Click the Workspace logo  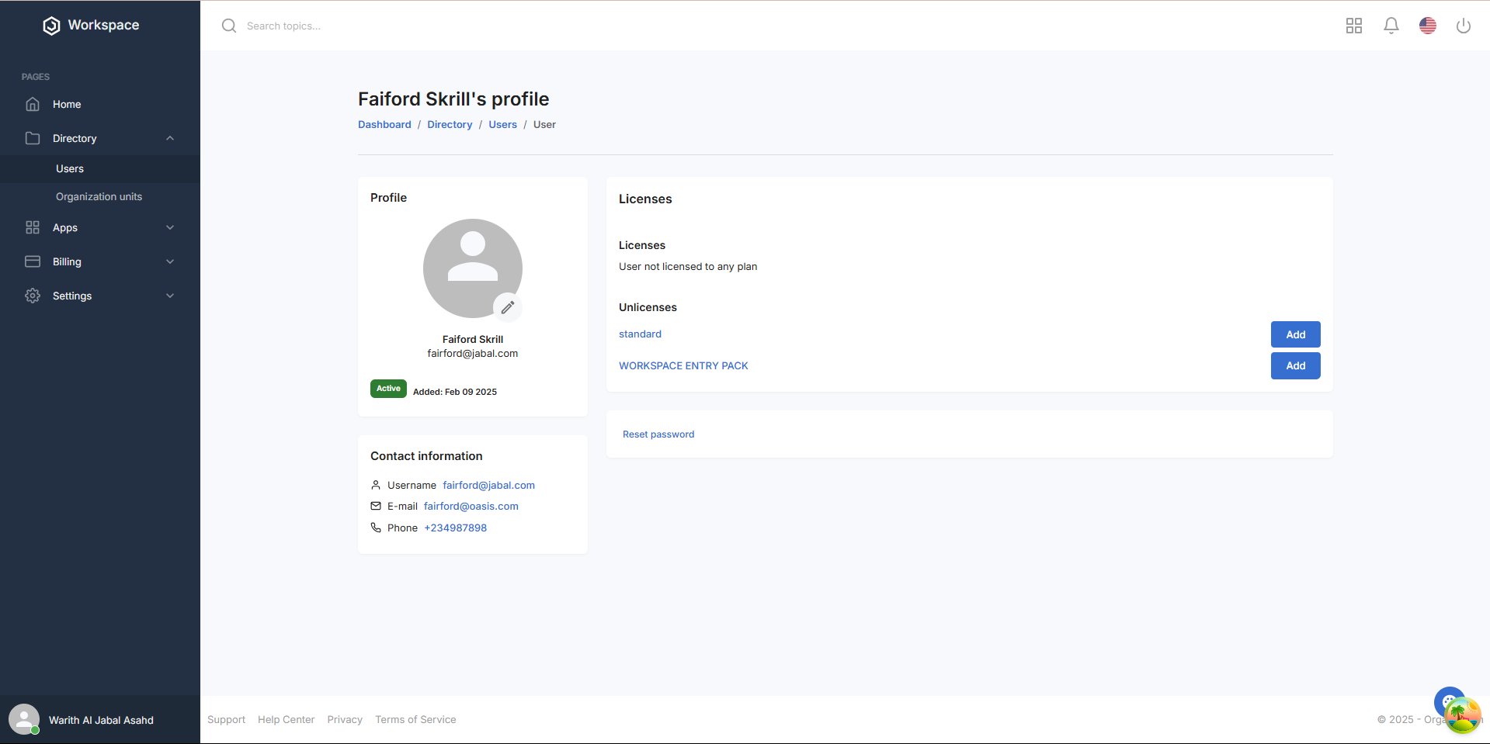click(92, 26)
